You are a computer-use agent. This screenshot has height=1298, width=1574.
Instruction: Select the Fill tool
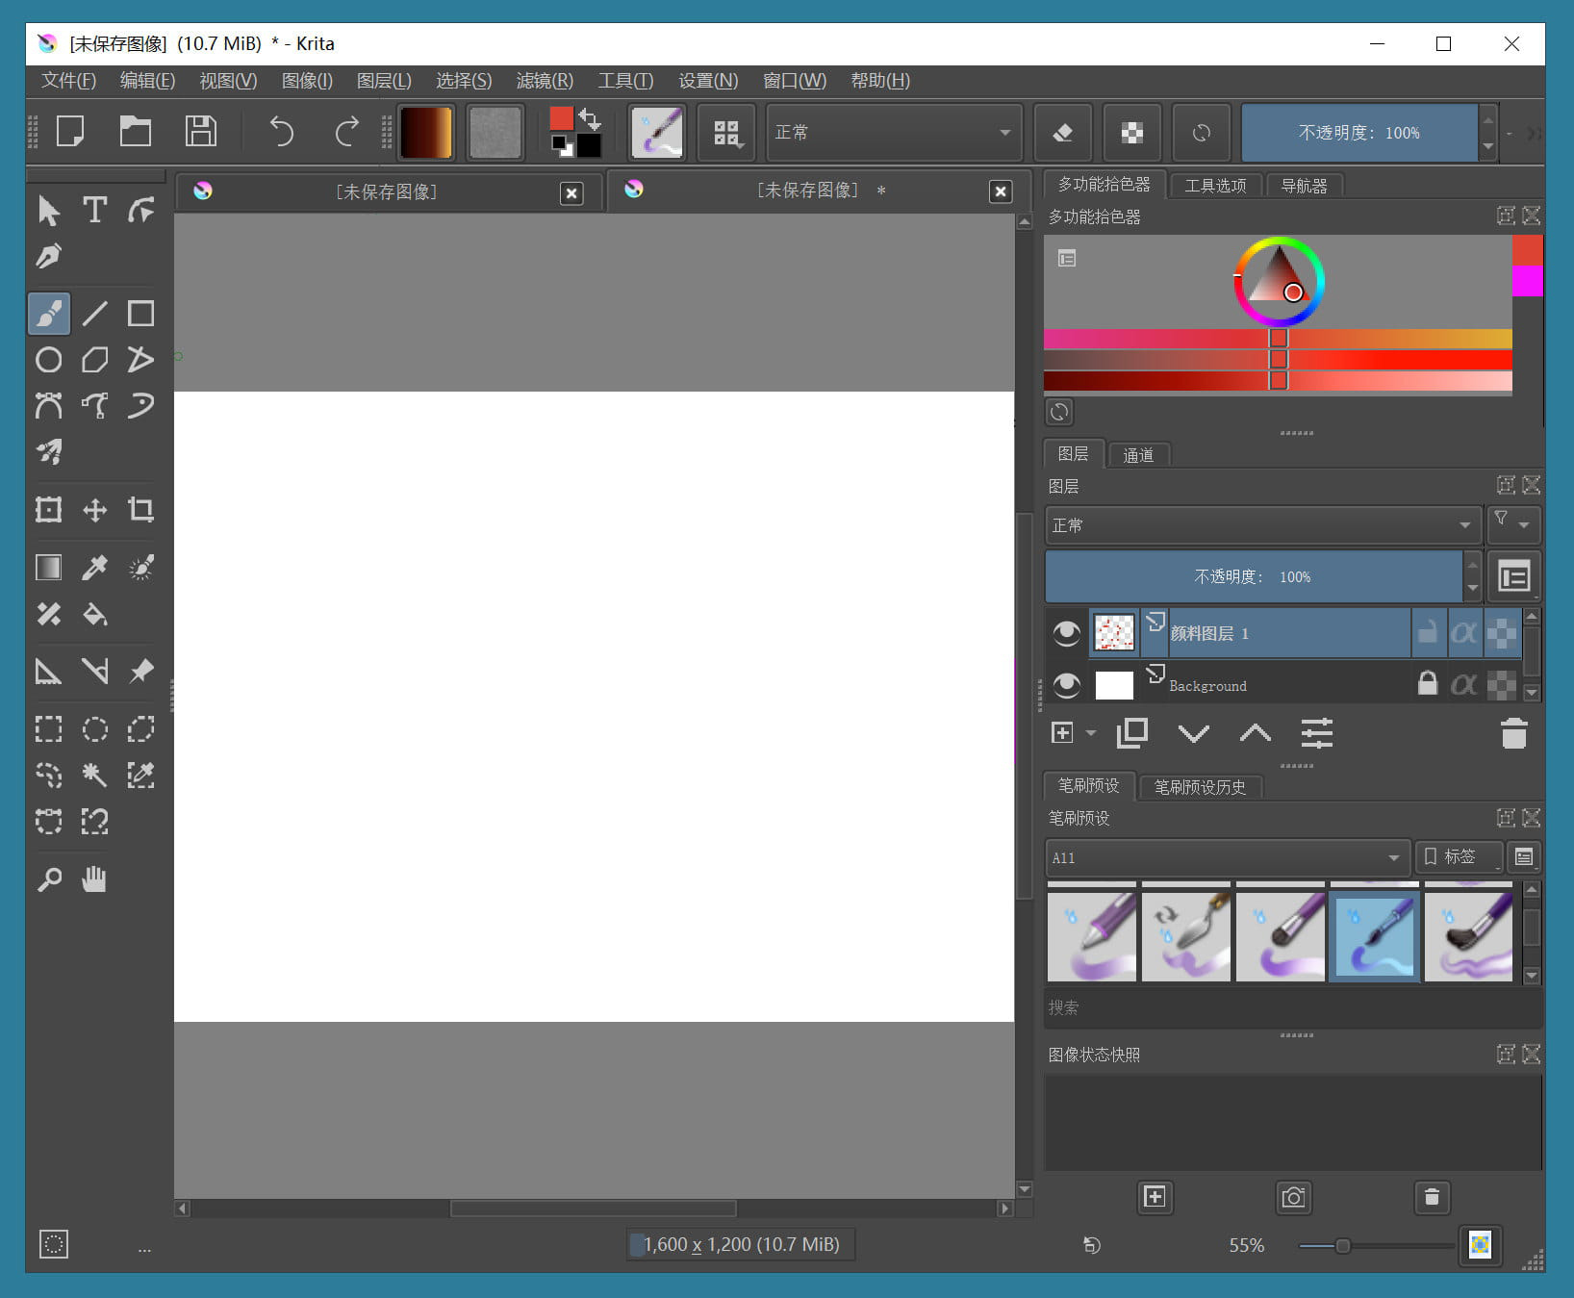pyautogui.click(x=94, y=614)
